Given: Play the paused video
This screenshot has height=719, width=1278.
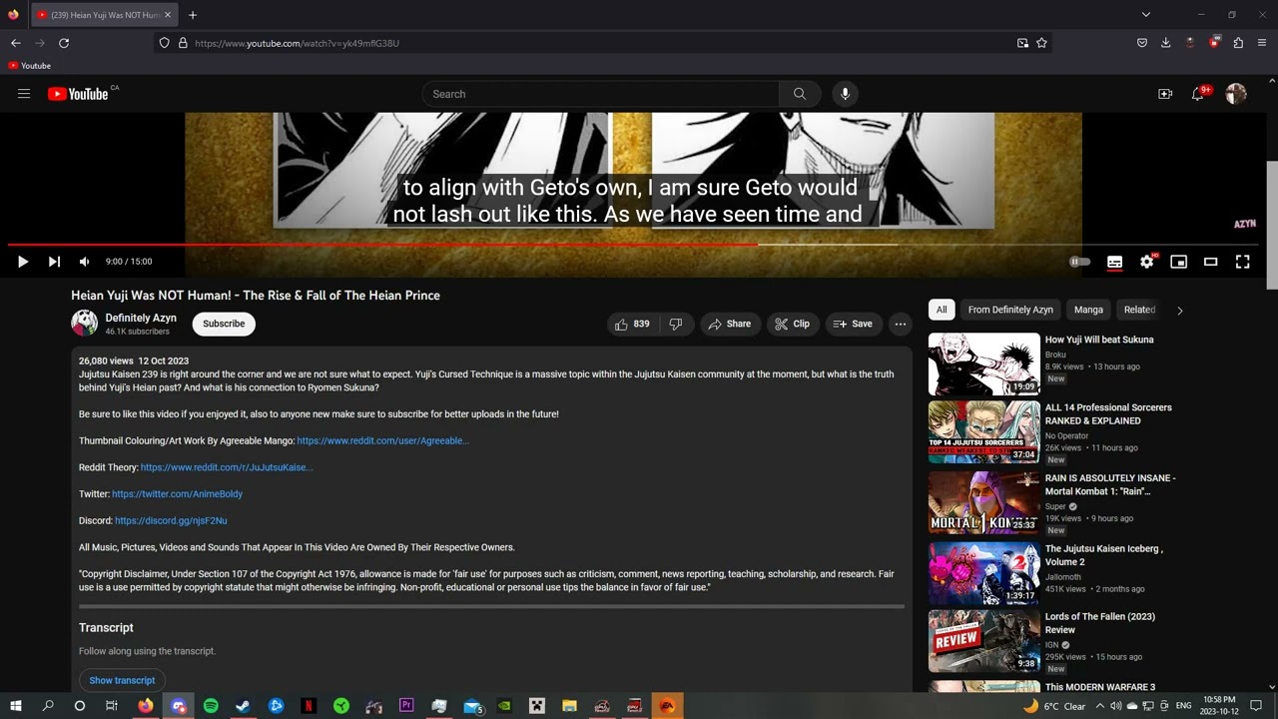Looking at the screenshot, I should (23, 262).
